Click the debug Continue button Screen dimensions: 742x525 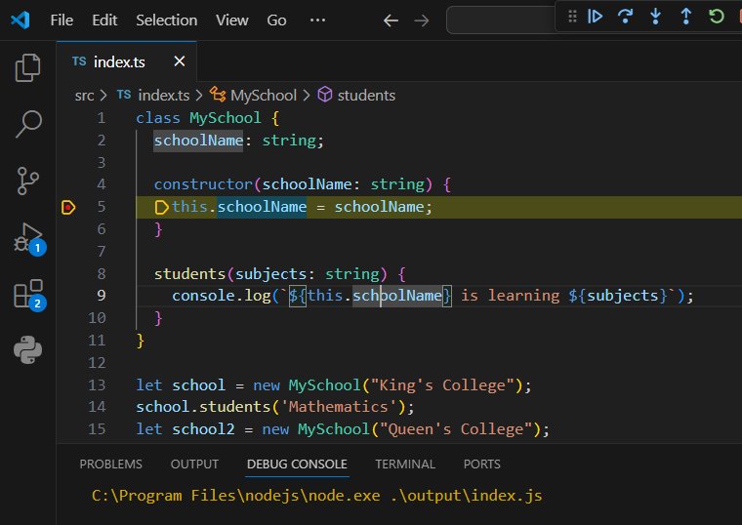595,17
